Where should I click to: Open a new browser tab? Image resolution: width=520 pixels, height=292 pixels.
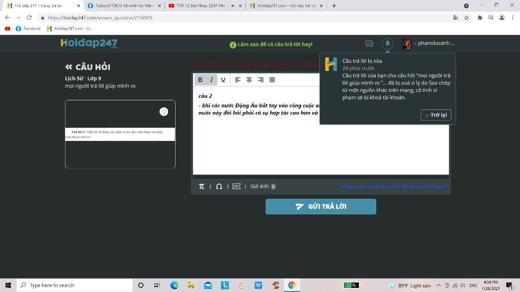point(334,6)
